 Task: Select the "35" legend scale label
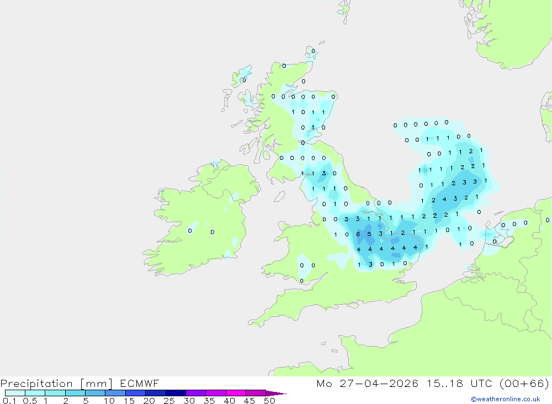209,401
